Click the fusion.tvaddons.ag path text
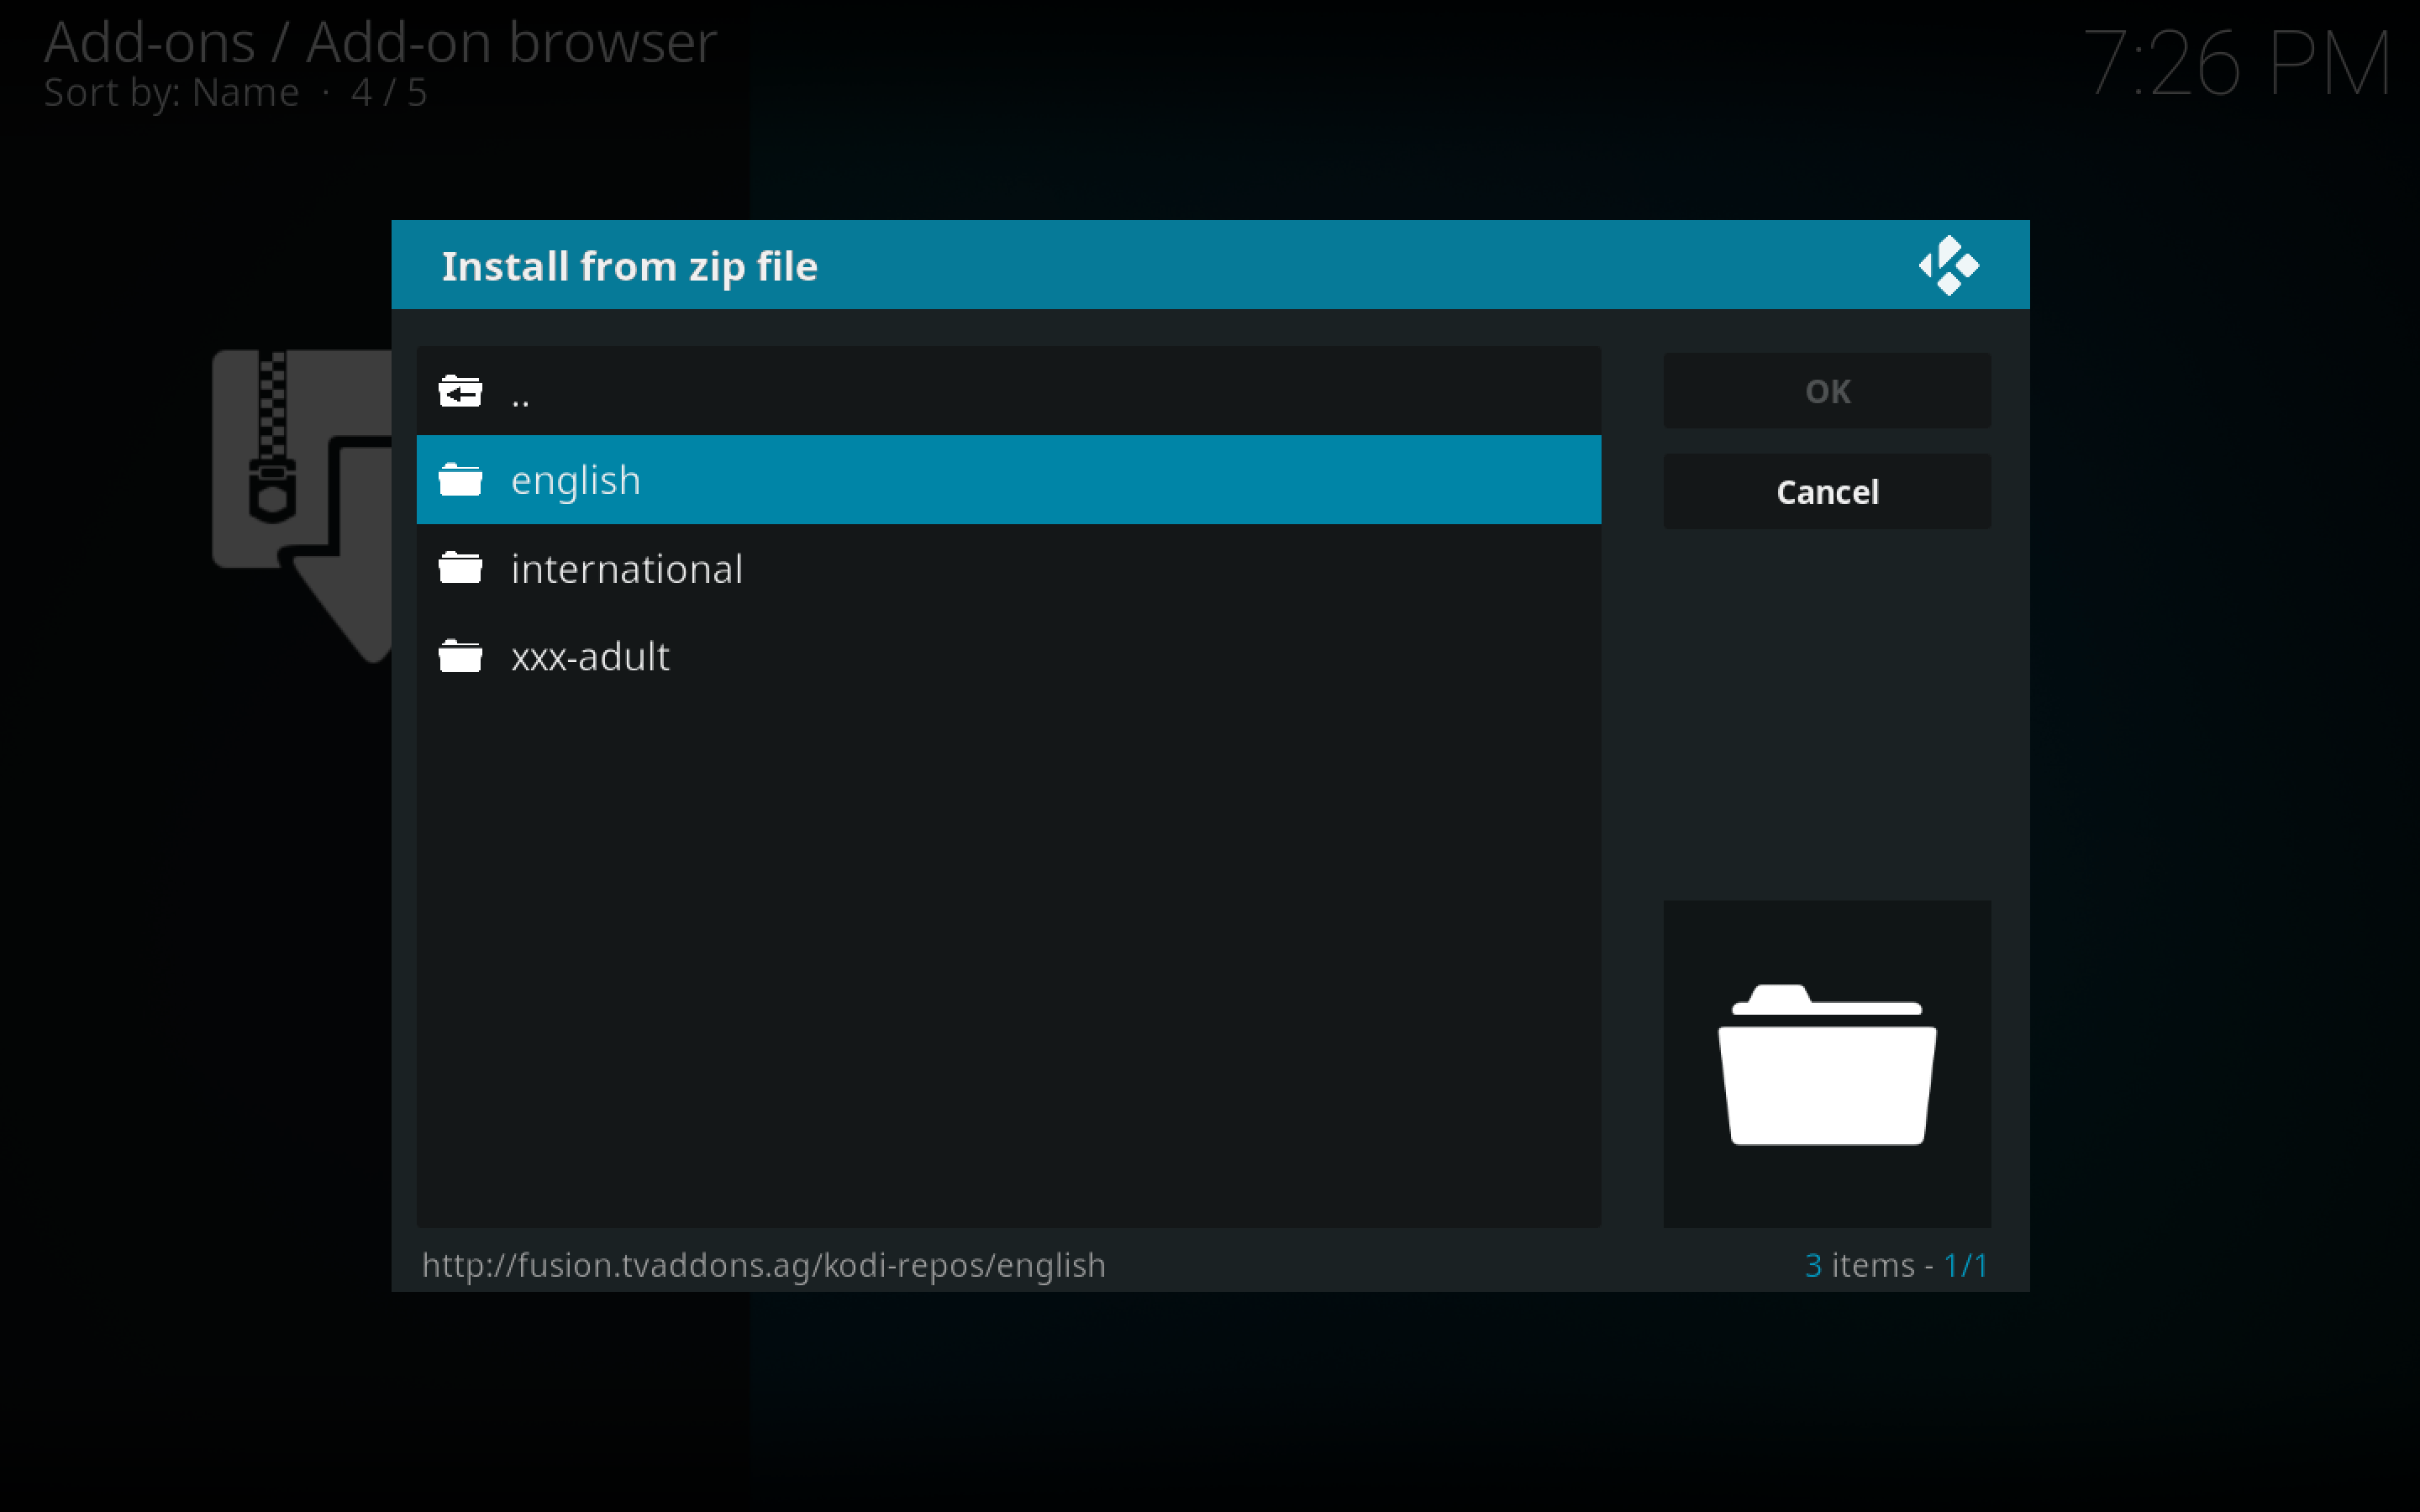This screenshot has width=2420, height=1512. pyautogui.click(x=763, y=1265)
